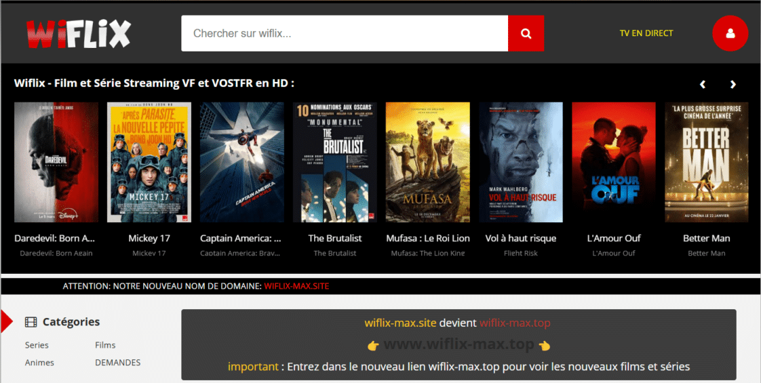Open TV EN DIRECT menu item

(646, 33)
